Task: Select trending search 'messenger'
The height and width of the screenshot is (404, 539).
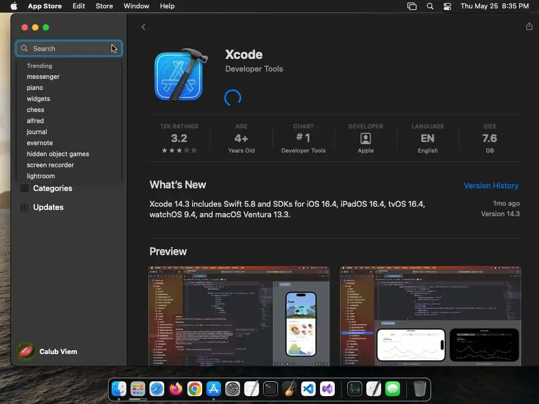Action: pos(43,77)
